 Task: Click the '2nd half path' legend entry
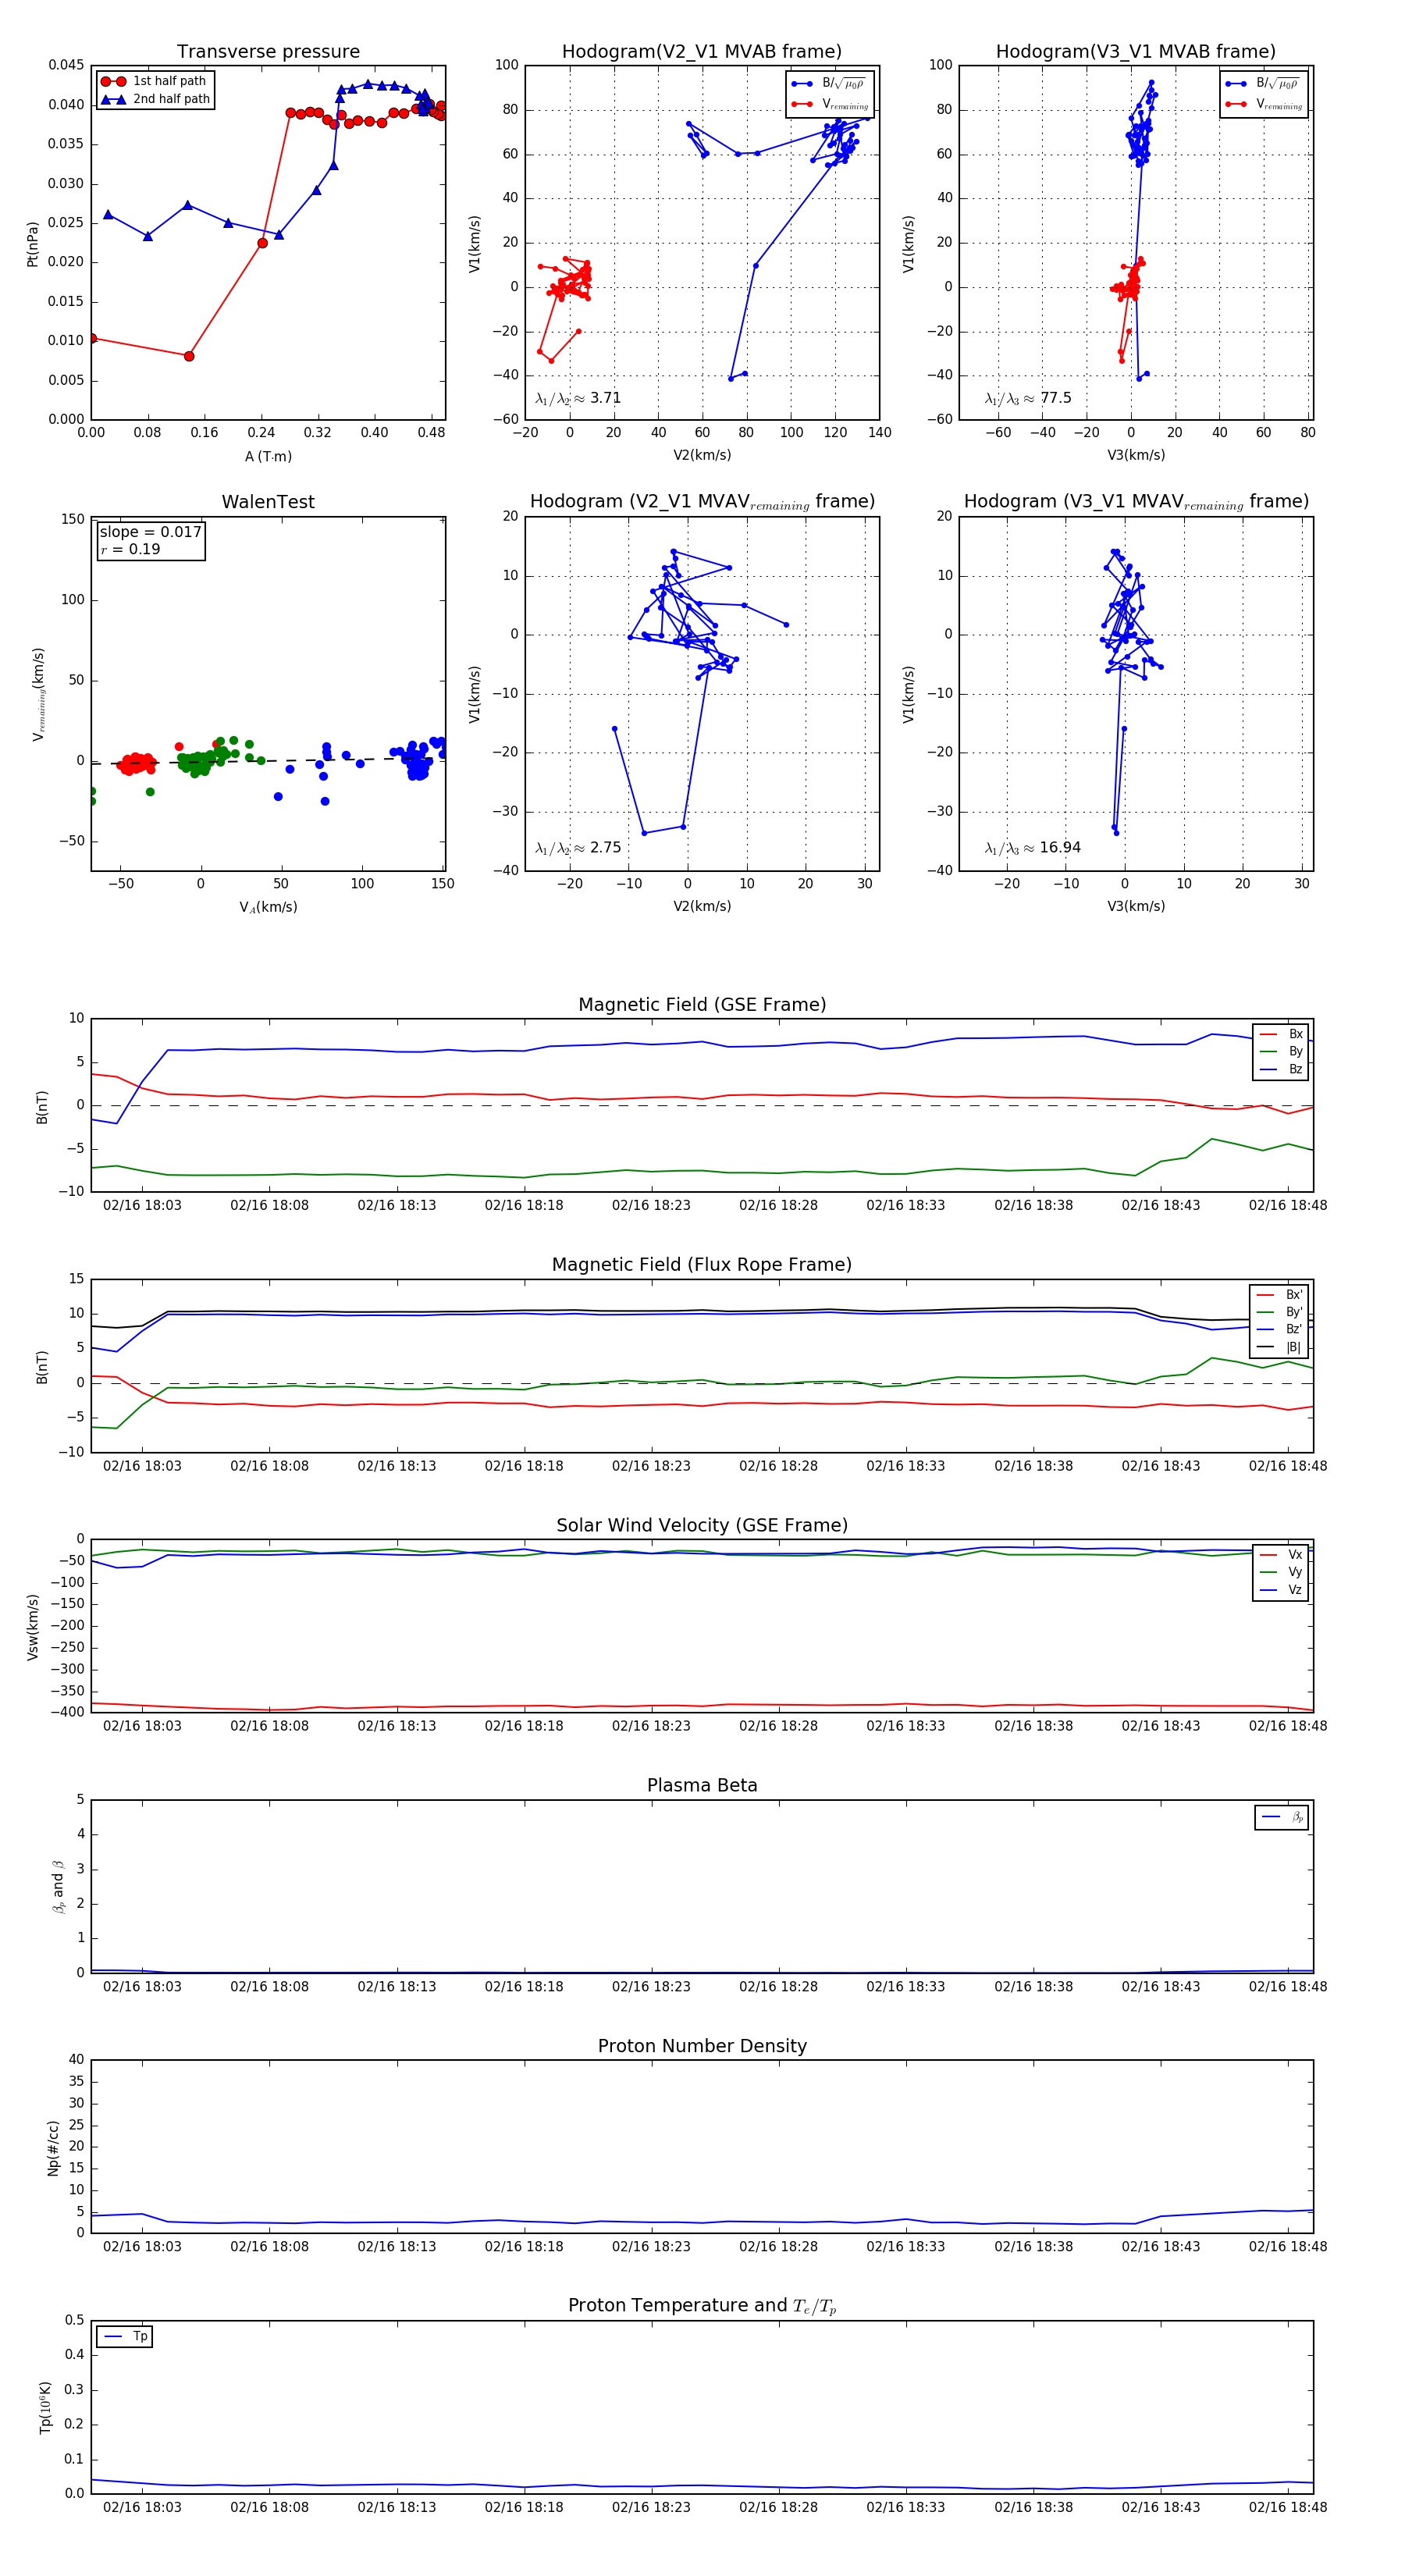pyautogui.click(x=156, y=99)
